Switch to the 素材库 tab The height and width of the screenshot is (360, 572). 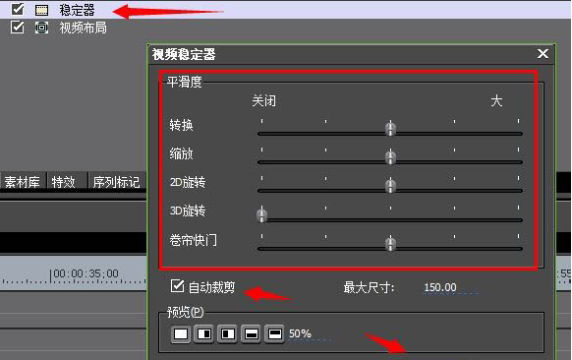pos(23,181)
